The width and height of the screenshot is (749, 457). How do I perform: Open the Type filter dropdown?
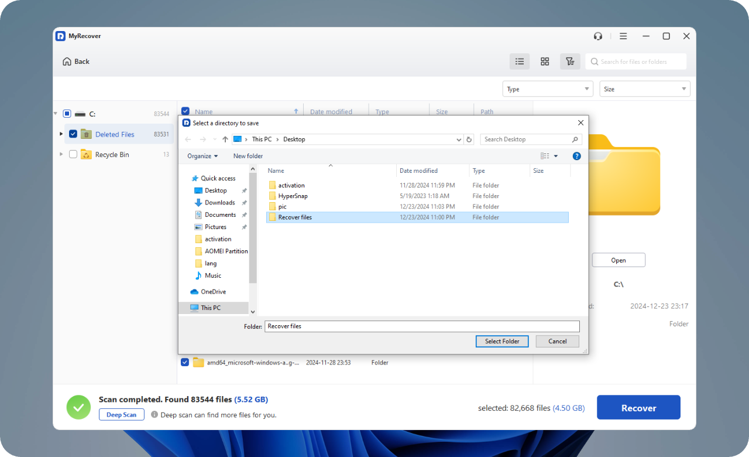click(x=548, y=89)
